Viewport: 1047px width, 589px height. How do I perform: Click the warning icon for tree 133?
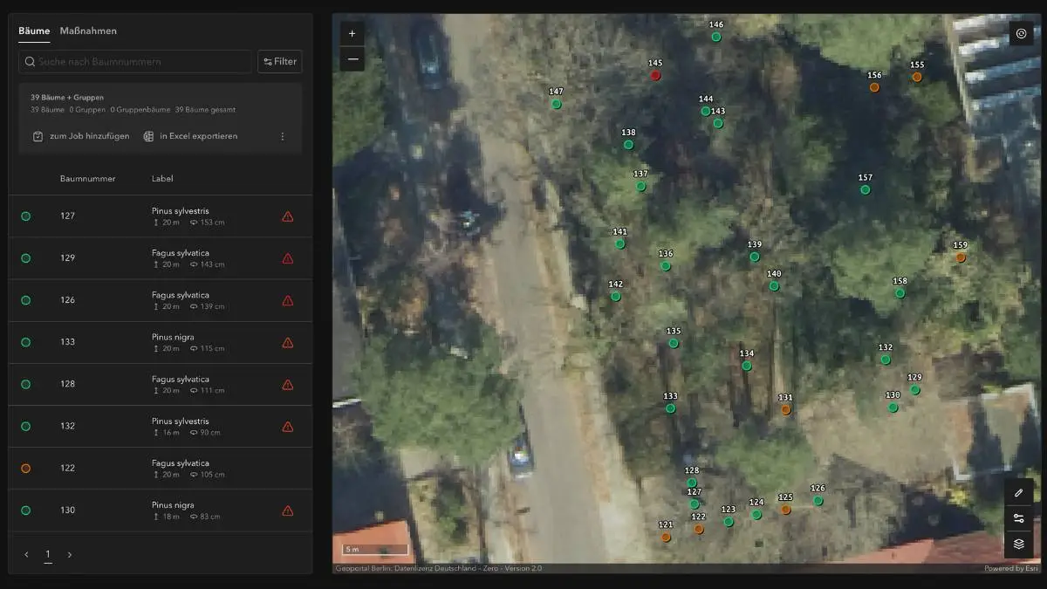coord(288,343)
